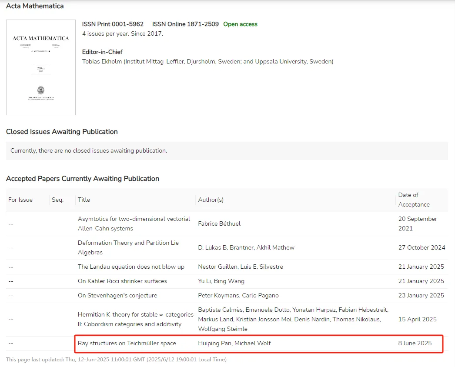Open Deformation Theory and Partition Lie Algebras paper
The height and width of the screenshot is (367, 455).
(128, 247)
